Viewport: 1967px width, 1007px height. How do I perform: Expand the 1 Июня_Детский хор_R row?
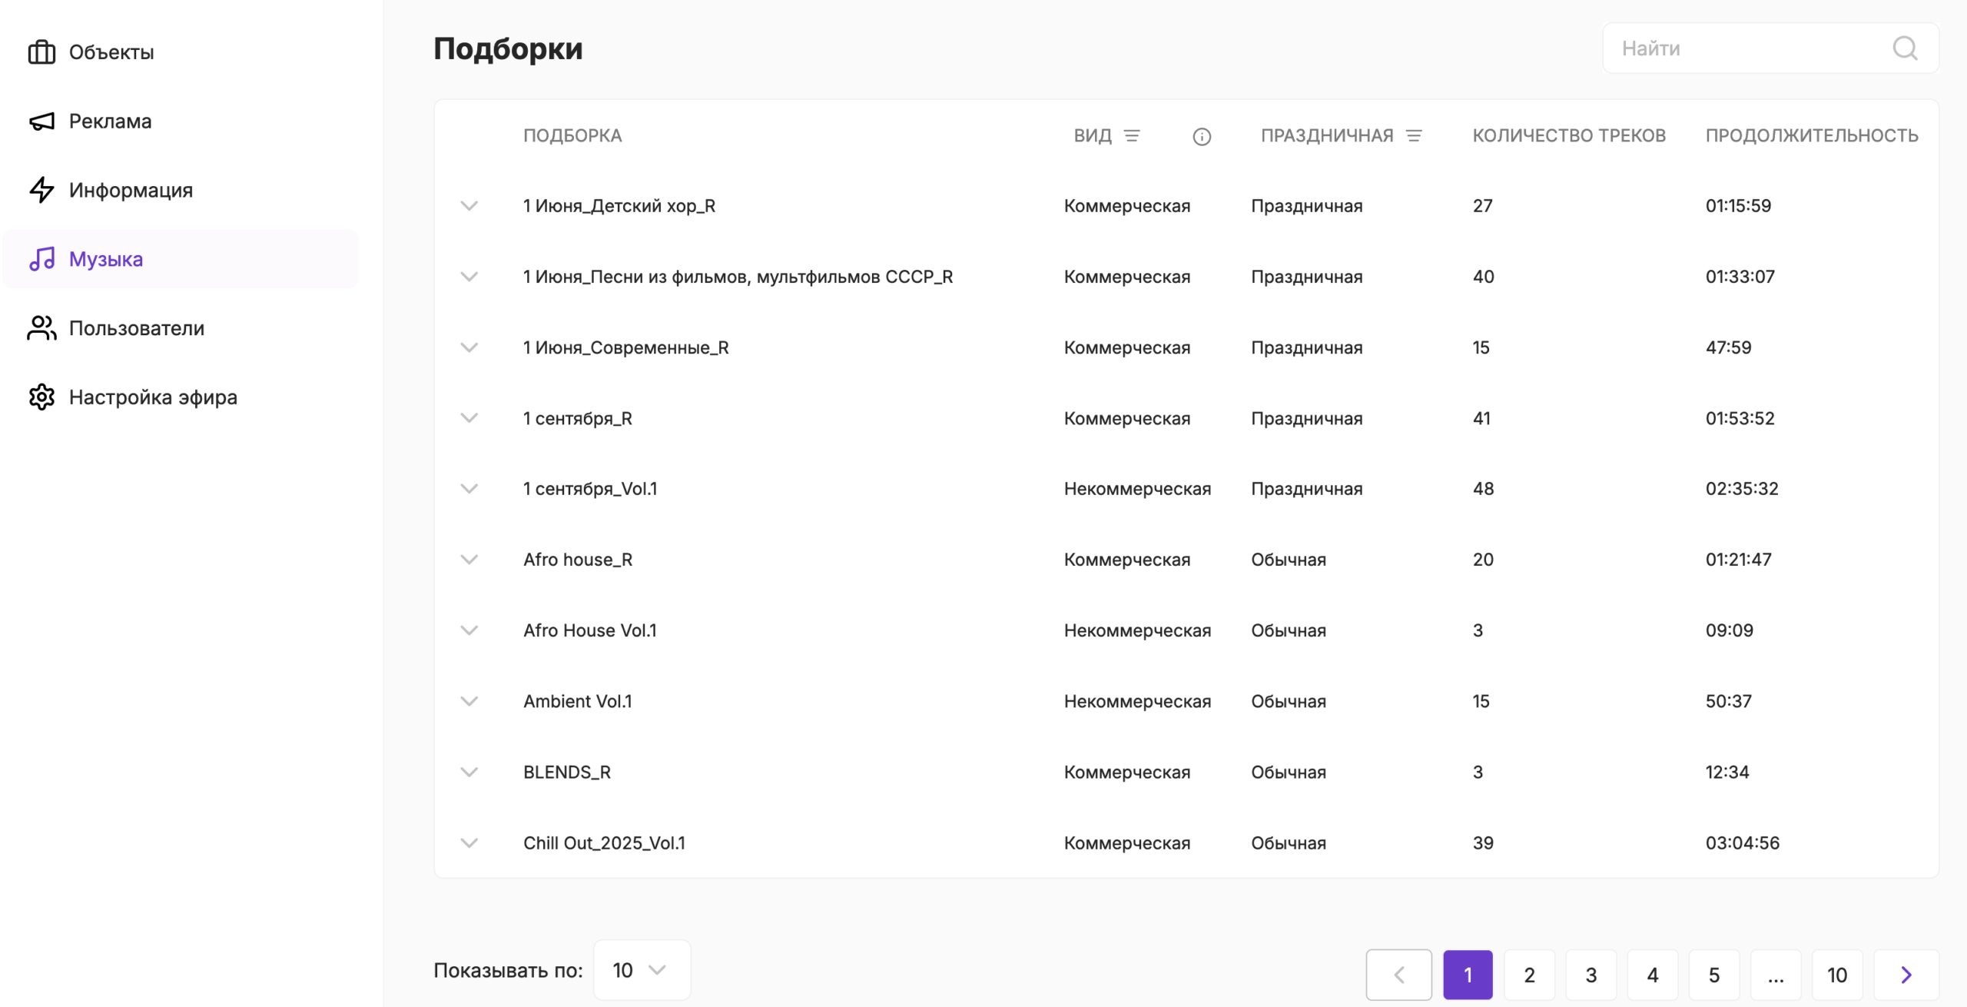tap(469, 205)
